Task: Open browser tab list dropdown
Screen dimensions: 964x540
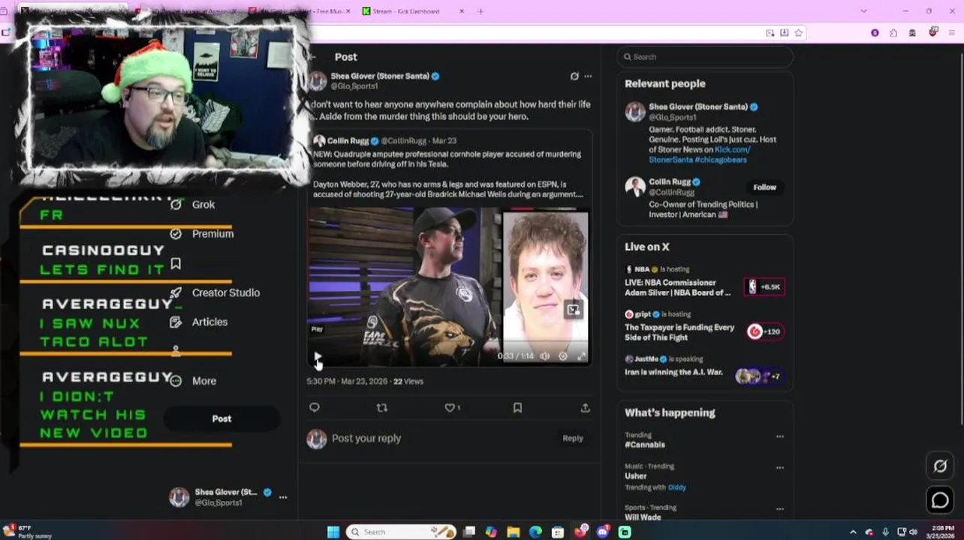Action: [863, 11]
